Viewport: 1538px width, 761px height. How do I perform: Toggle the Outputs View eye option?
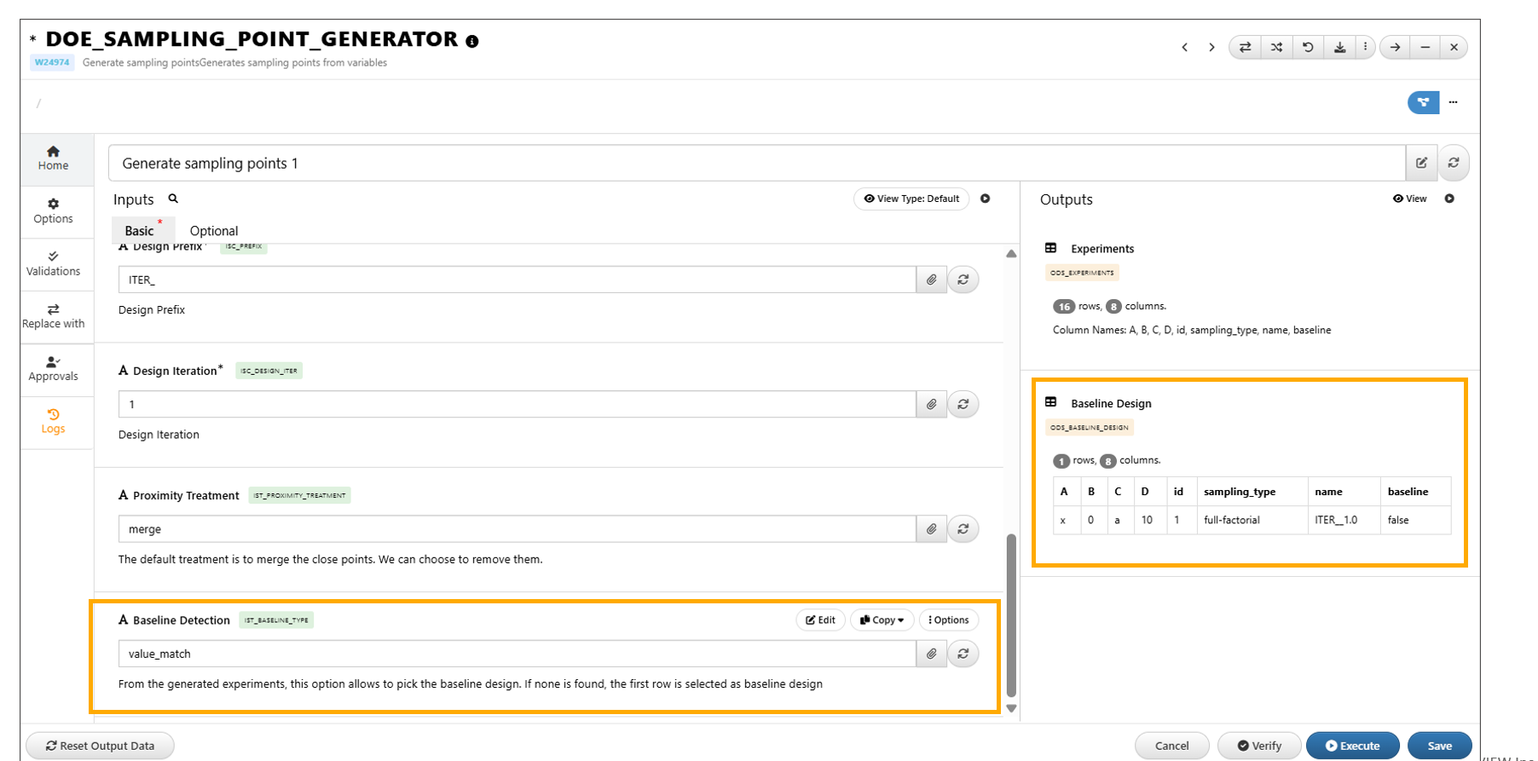pos(1409,199)
